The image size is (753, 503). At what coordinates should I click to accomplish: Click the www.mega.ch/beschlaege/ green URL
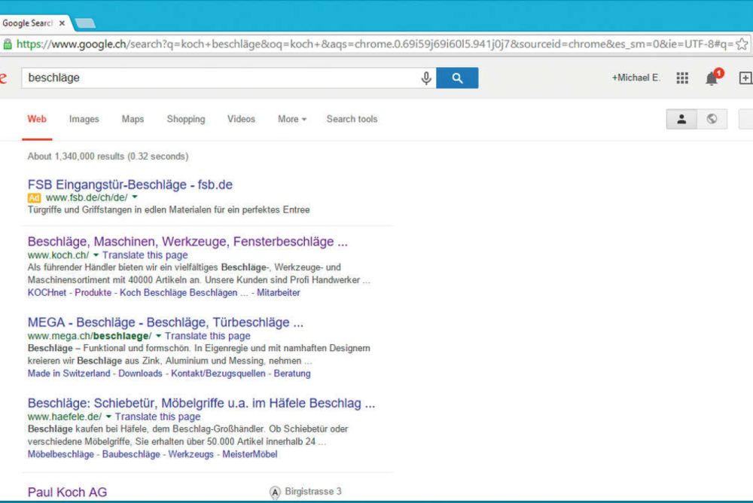[90, 336]
